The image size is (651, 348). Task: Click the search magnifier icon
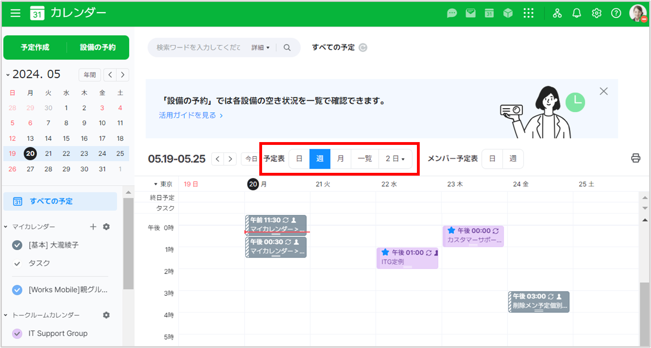(x=287, y=48)
